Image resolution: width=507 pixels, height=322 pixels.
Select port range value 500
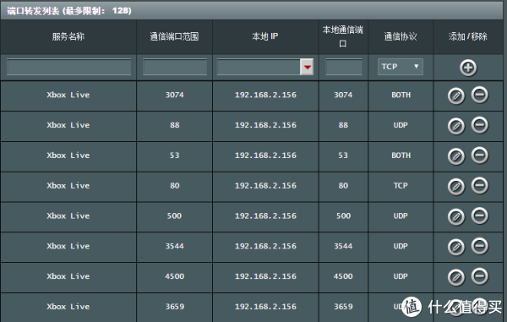(x=174, y=216)
